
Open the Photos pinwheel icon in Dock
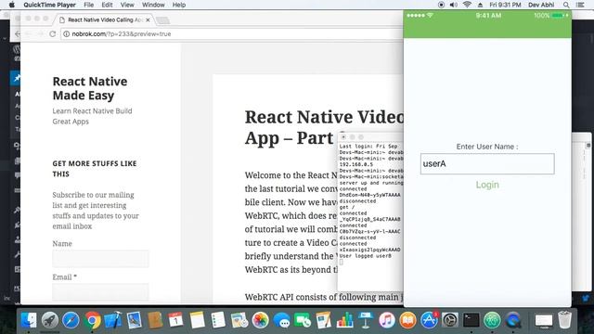click(x=260, y=320)
